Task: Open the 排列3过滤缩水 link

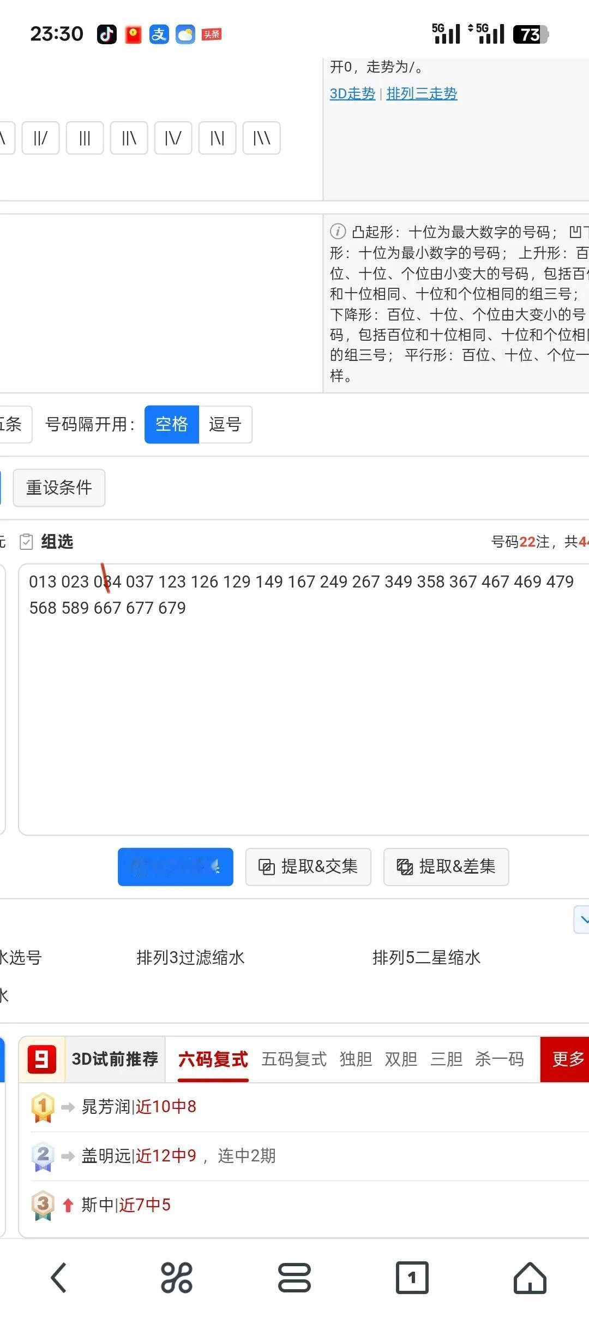Action: pos(190,957)
